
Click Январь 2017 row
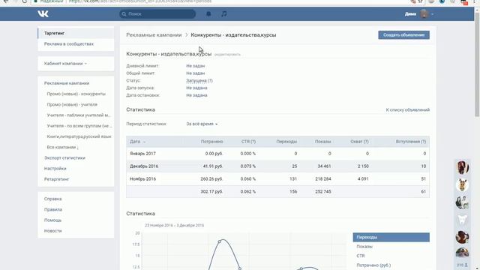click(x=277, y=154)
